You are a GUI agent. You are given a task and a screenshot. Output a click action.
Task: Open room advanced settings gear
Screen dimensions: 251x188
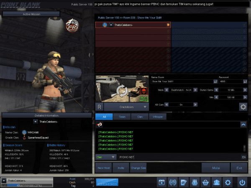243,107
